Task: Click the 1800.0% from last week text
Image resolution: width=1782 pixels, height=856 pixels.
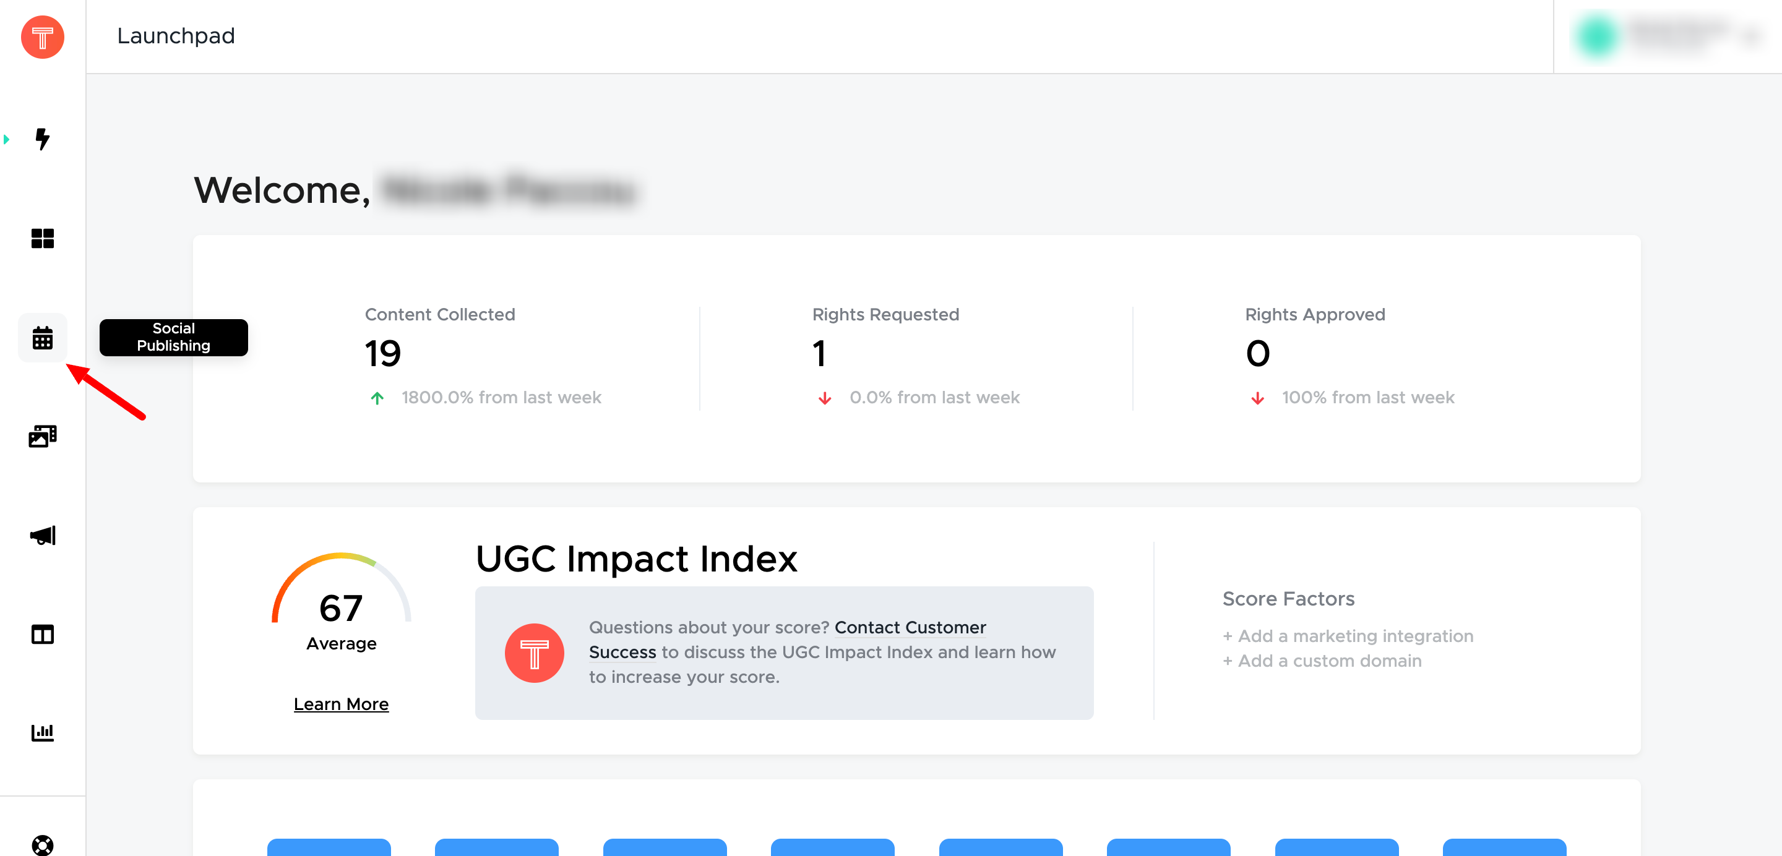Action: (x=502, y=398)
